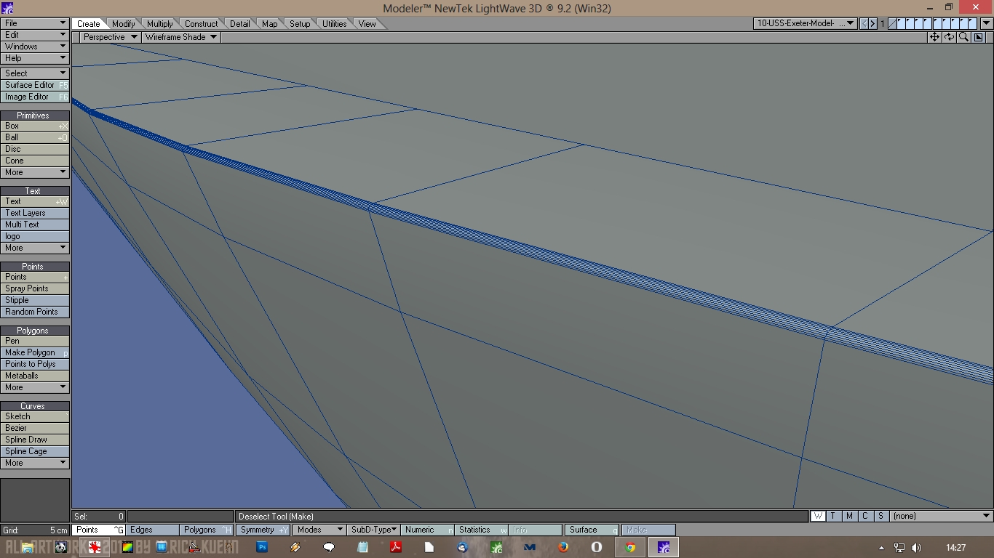
Task: Click the Surface Editor button
Action: tap(34, 85)
